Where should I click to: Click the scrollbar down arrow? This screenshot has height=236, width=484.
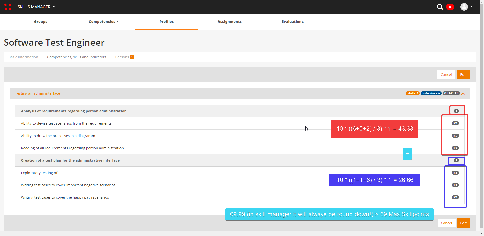482,234
